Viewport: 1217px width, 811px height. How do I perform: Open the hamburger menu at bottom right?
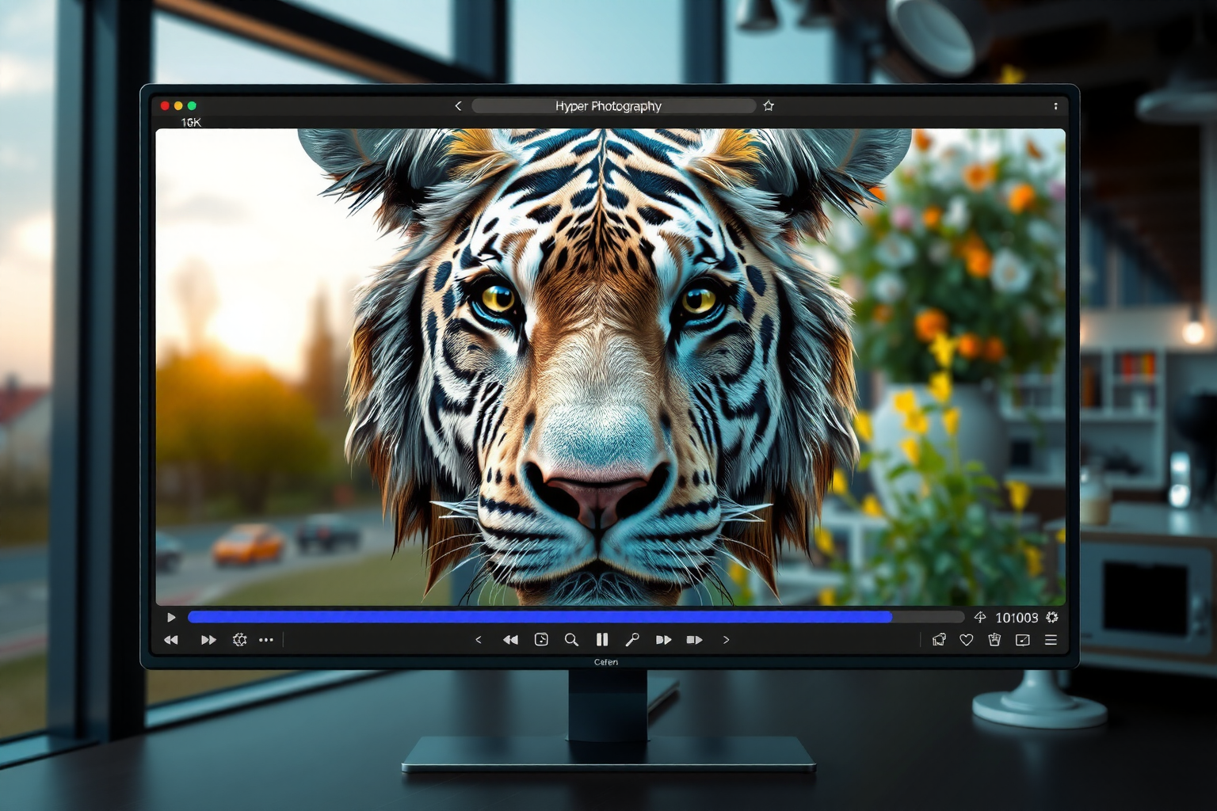[1051, 640]
